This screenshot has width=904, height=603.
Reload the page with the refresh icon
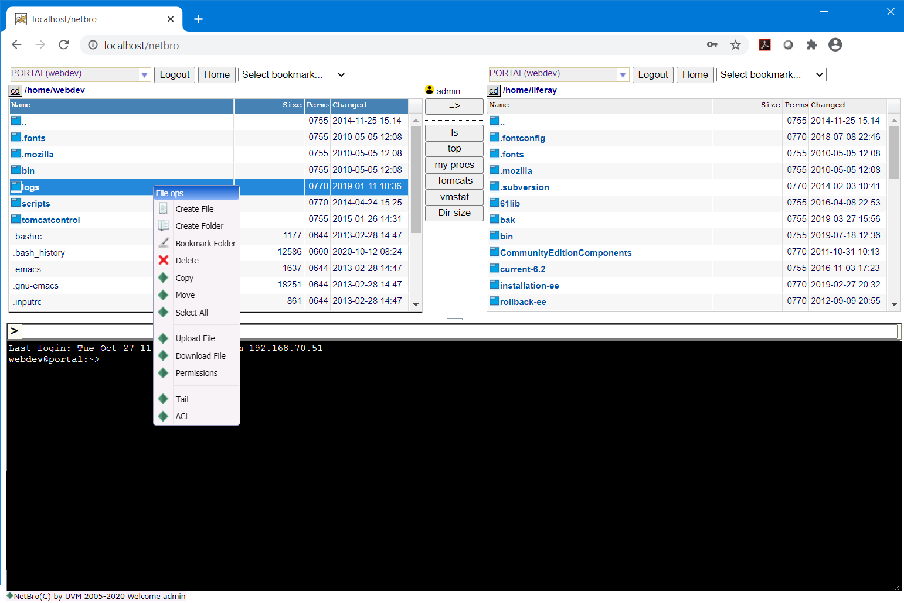pos(64,45)
